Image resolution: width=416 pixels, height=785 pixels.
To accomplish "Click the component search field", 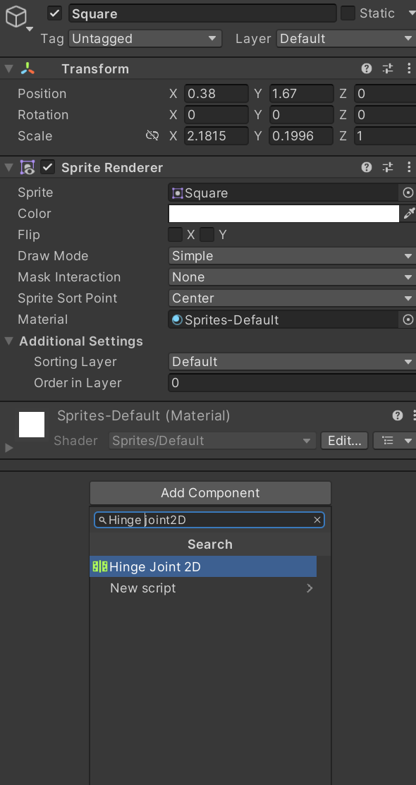I will [209, 520].
